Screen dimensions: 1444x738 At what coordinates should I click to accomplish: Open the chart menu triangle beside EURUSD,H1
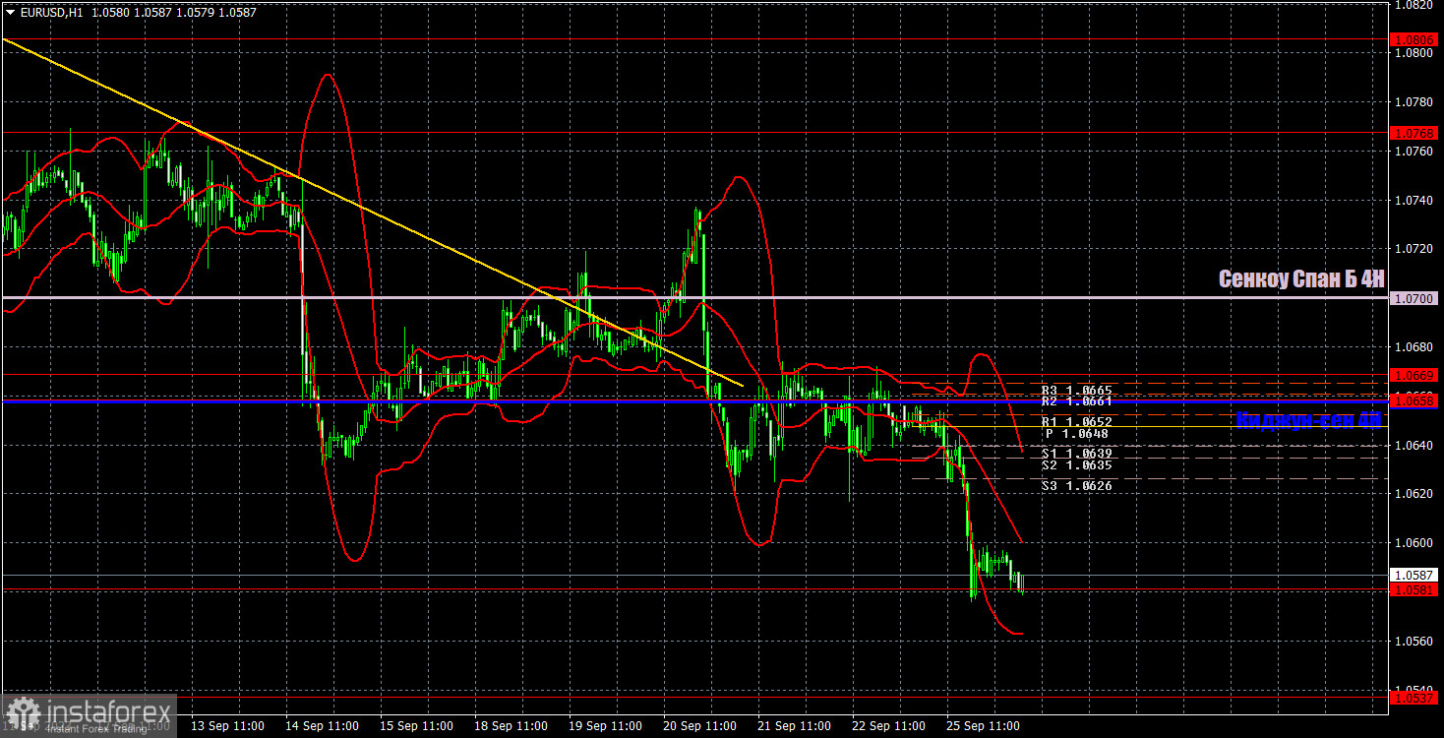click(11, 12)
